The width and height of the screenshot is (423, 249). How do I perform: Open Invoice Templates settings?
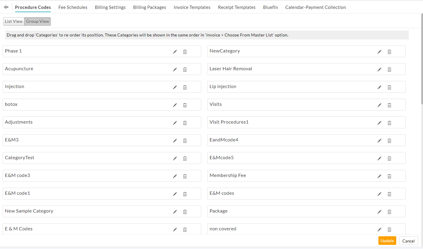point(192,7)
